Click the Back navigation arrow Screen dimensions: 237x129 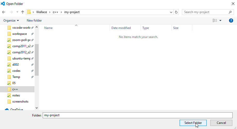[x=4, y=12]
